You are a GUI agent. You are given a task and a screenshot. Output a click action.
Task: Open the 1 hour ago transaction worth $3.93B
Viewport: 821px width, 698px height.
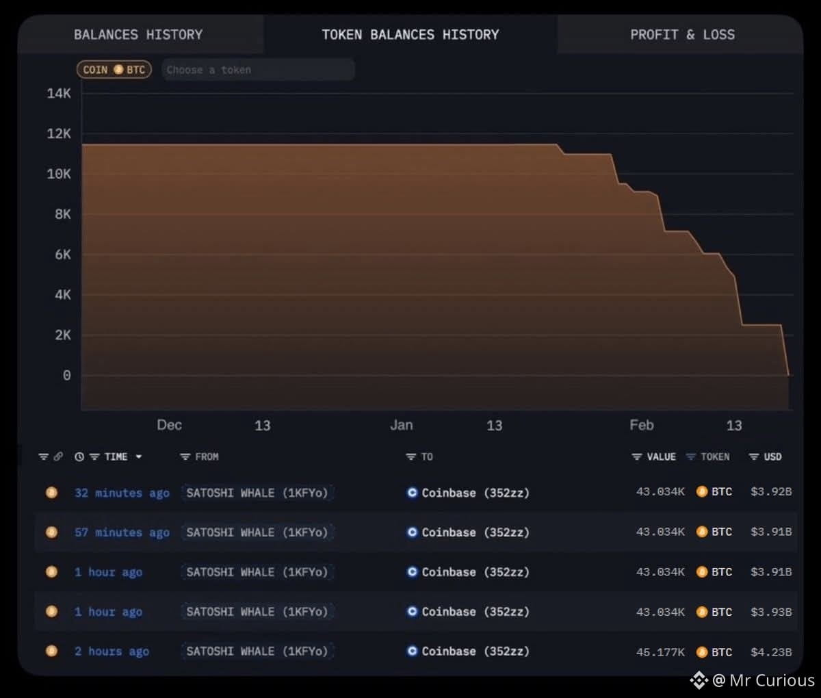coord(108,612)
